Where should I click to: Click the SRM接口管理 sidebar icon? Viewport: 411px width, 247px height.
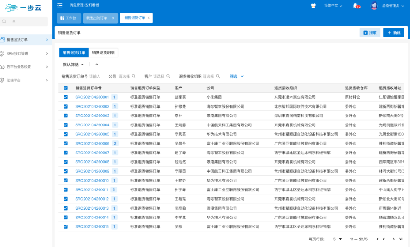point(2,53)
